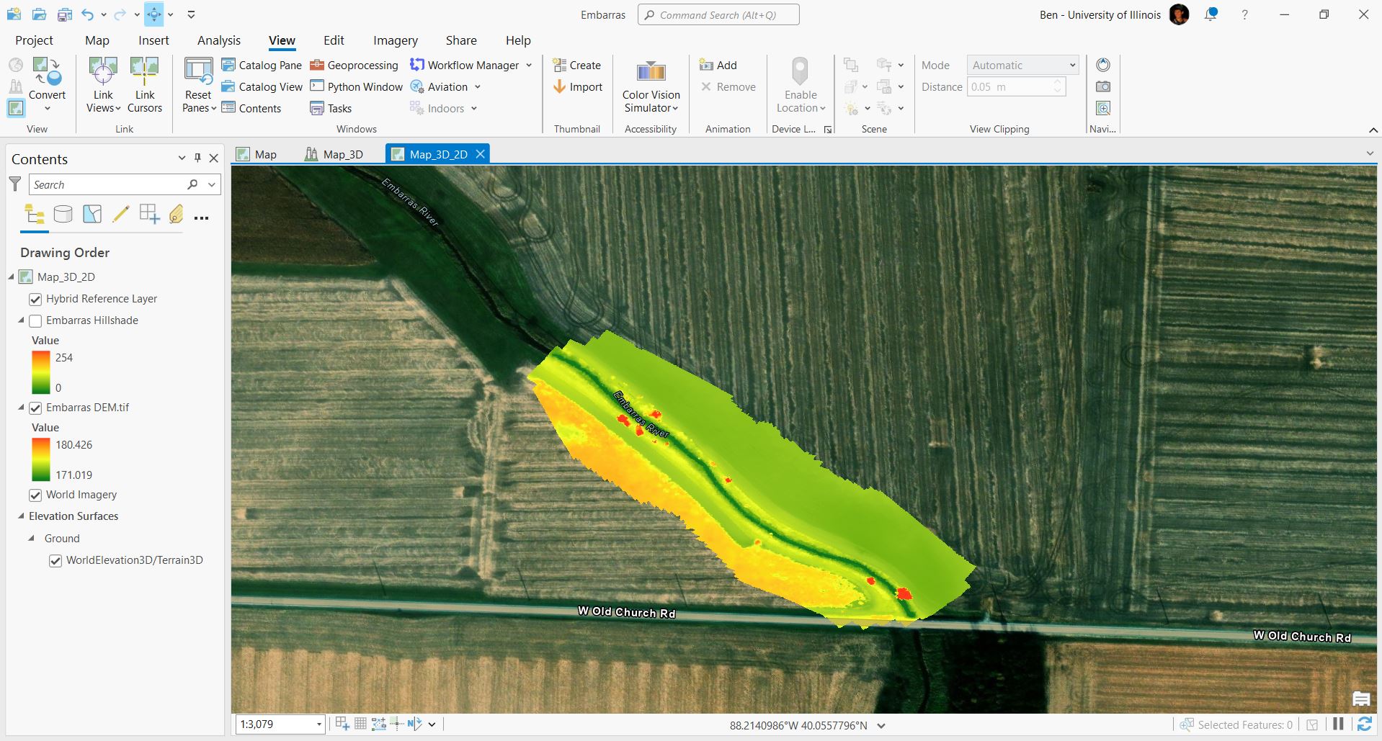The width and height of the screenshot is (1382, 741).
Task: Open the Python Window
Action: [357, 86]
